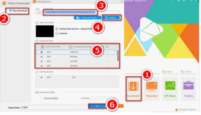Click the Download Format column header
Screen dimensions: 201x115
(51, 47)
